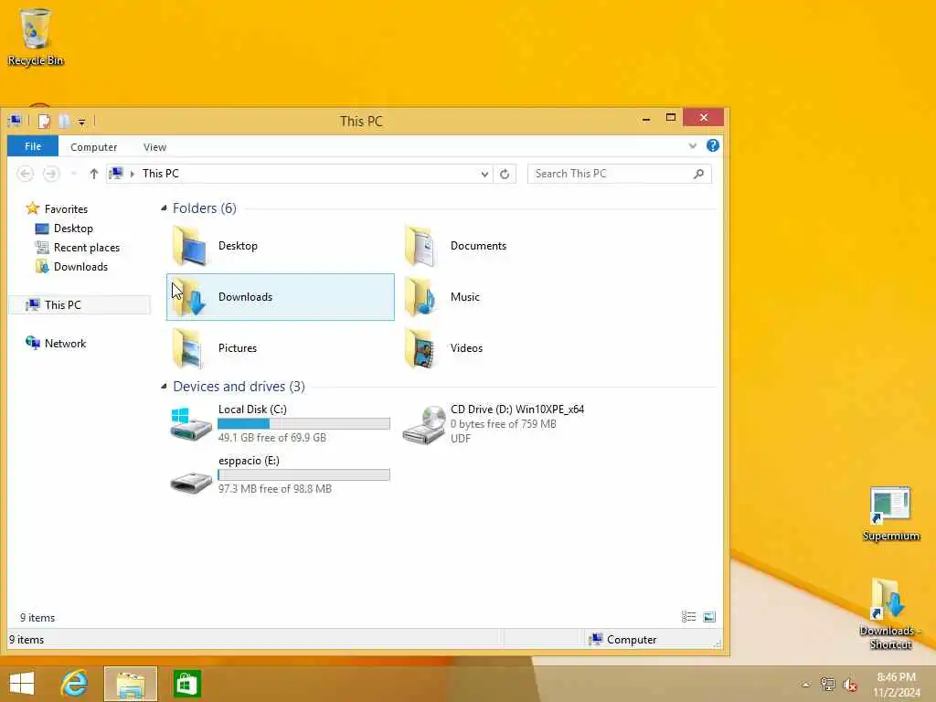Select This PC in navigation pane
This screenshot has width=936, height=702.
(80, 305)
